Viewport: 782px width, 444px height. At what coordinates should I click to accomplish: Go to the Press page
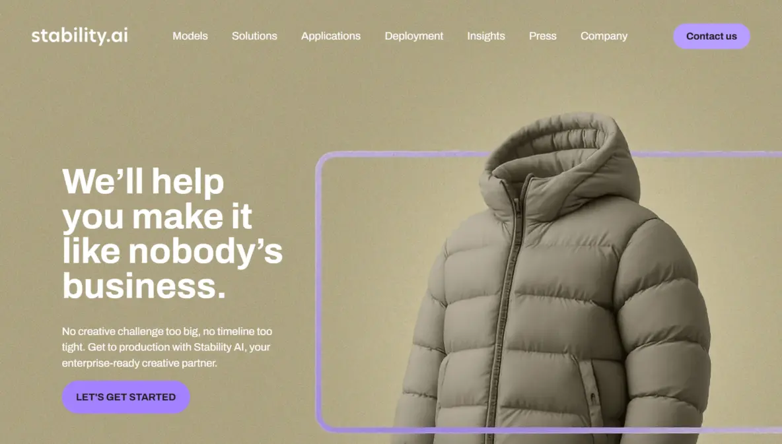[543, 36]
